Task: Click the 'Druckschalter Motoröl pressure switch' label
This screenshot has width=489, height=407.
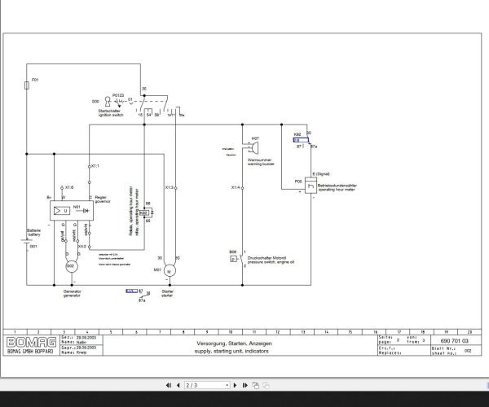Action: pos(271,260)
